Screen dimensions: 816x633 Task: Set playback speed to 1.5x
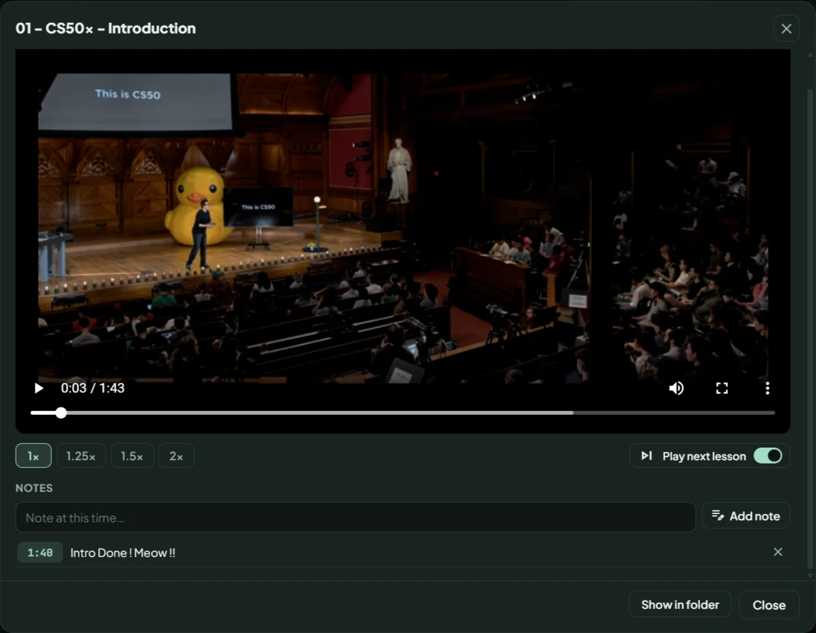132,456
